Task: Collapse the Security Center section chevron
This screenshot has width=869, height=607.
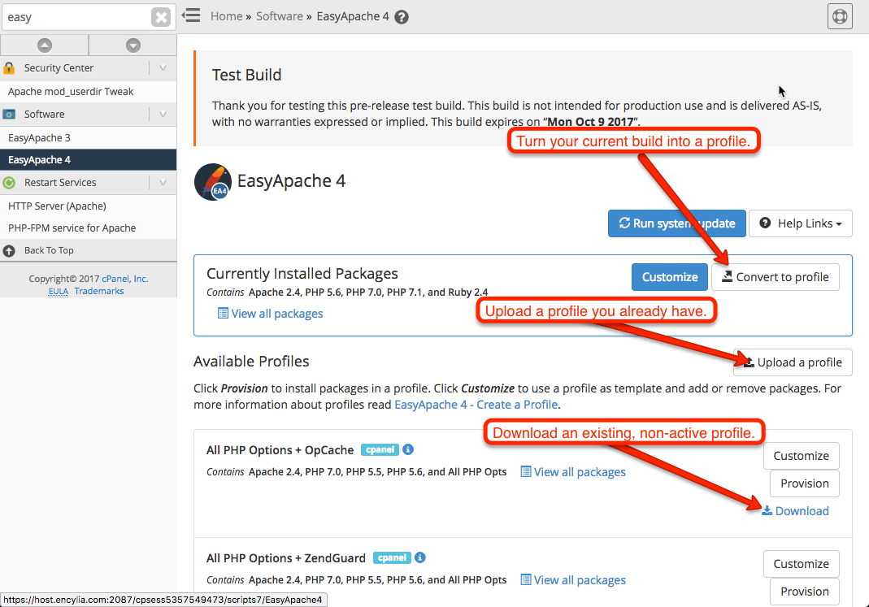Action: pos(163,67)
